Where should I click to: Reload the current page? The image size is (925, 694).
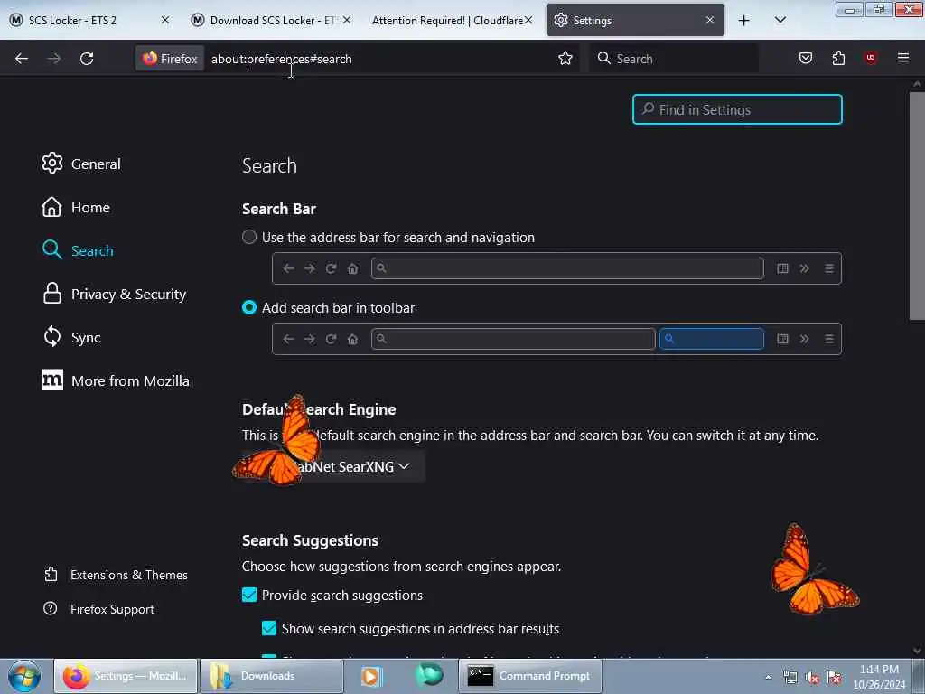(87, 59)
